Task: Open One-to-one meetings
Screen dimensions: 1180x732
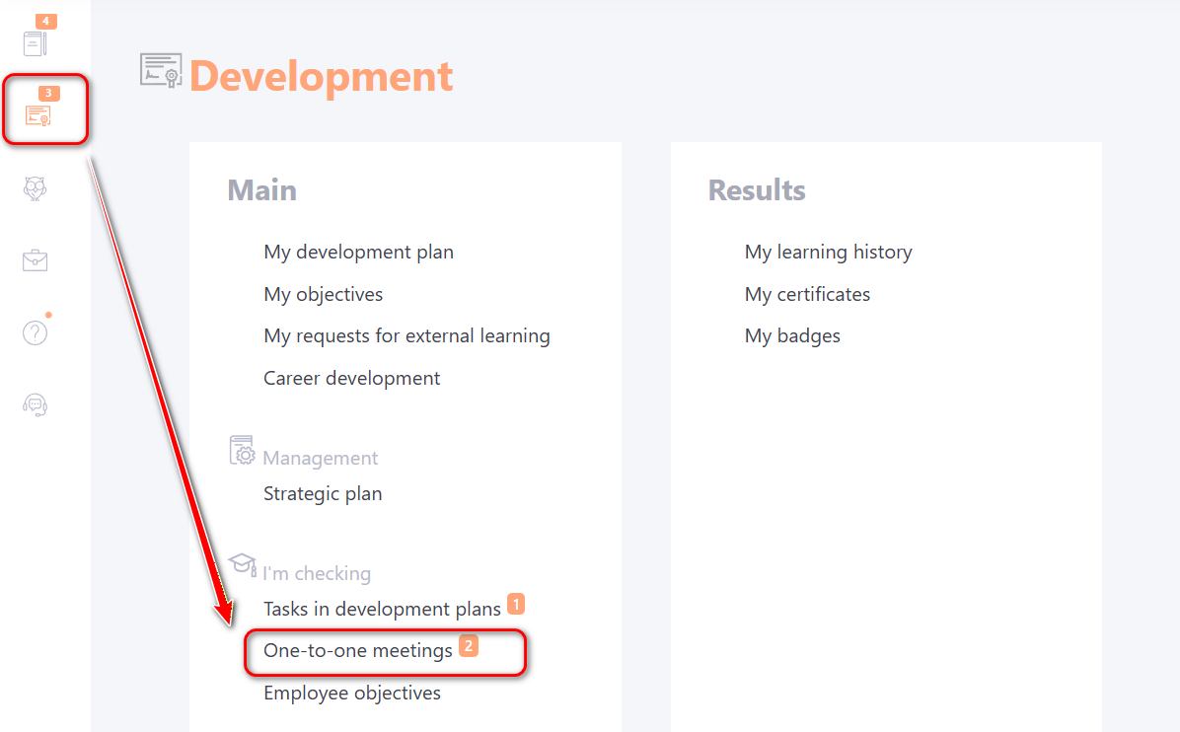Action: [x=357, y=650]
